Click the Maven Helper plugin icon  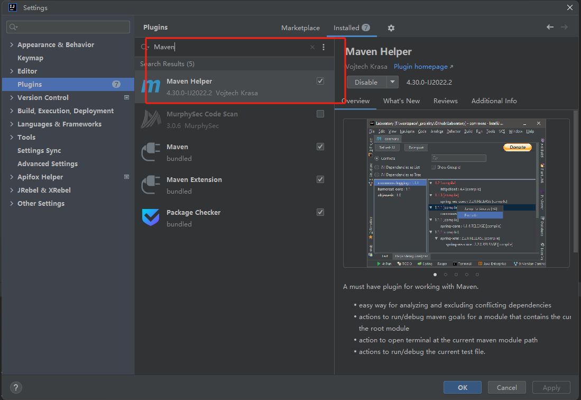coord(151,87)
